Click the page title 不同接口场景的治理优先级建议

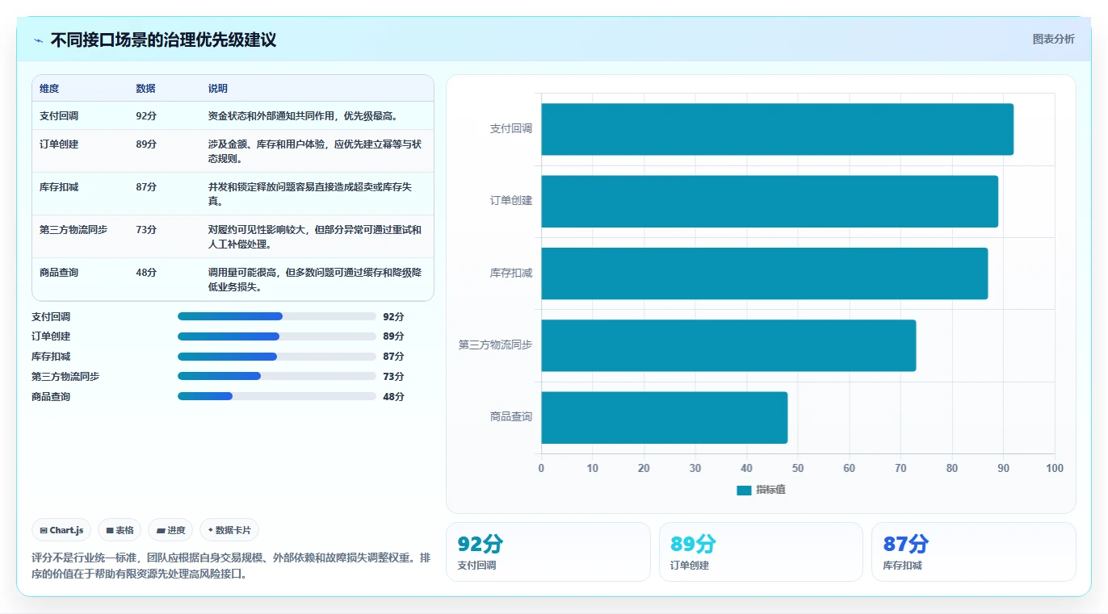click(164, 40)
